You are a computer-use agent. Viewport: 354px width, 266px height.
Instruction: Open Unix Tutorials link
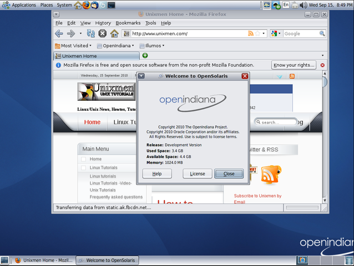[103, 190]
